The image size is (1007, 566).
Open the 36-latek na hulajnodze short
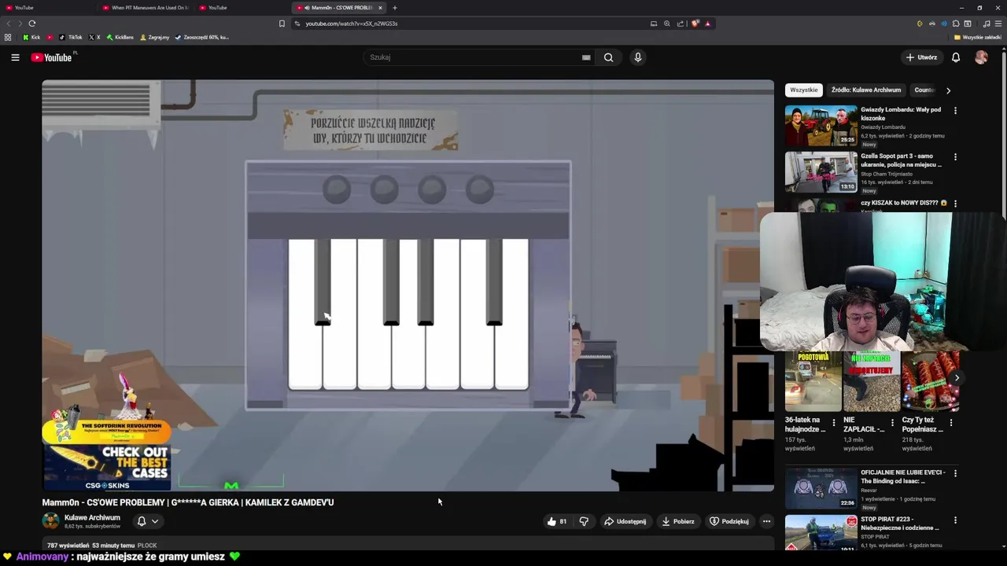(x=813, y=381)
